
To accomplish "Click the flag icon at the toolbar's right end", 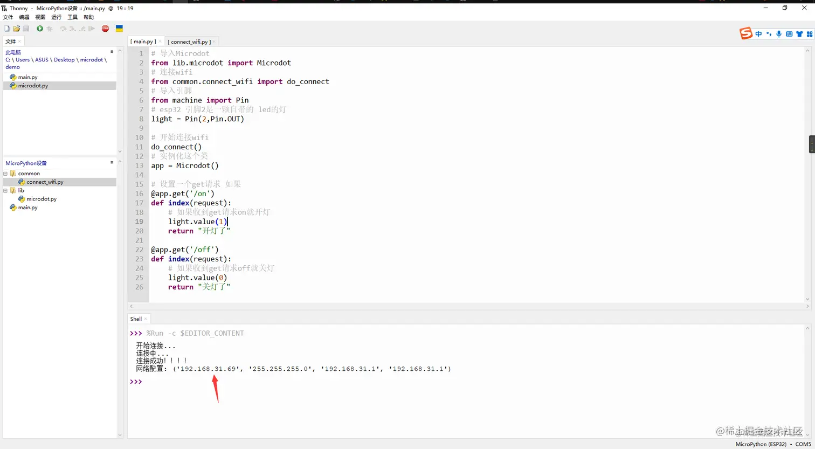I will [x=119, y=29].
